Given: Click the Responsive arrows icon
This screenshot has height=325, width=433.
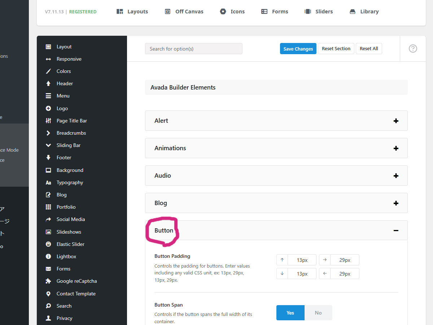Looking at the screenshot, I should pyautogui.click(x=48, y=59).
